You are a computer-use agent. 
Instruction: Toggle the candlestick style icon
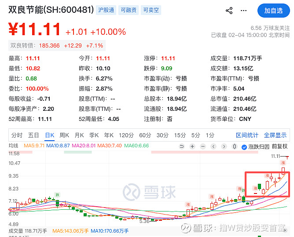[x=235, y=146]
